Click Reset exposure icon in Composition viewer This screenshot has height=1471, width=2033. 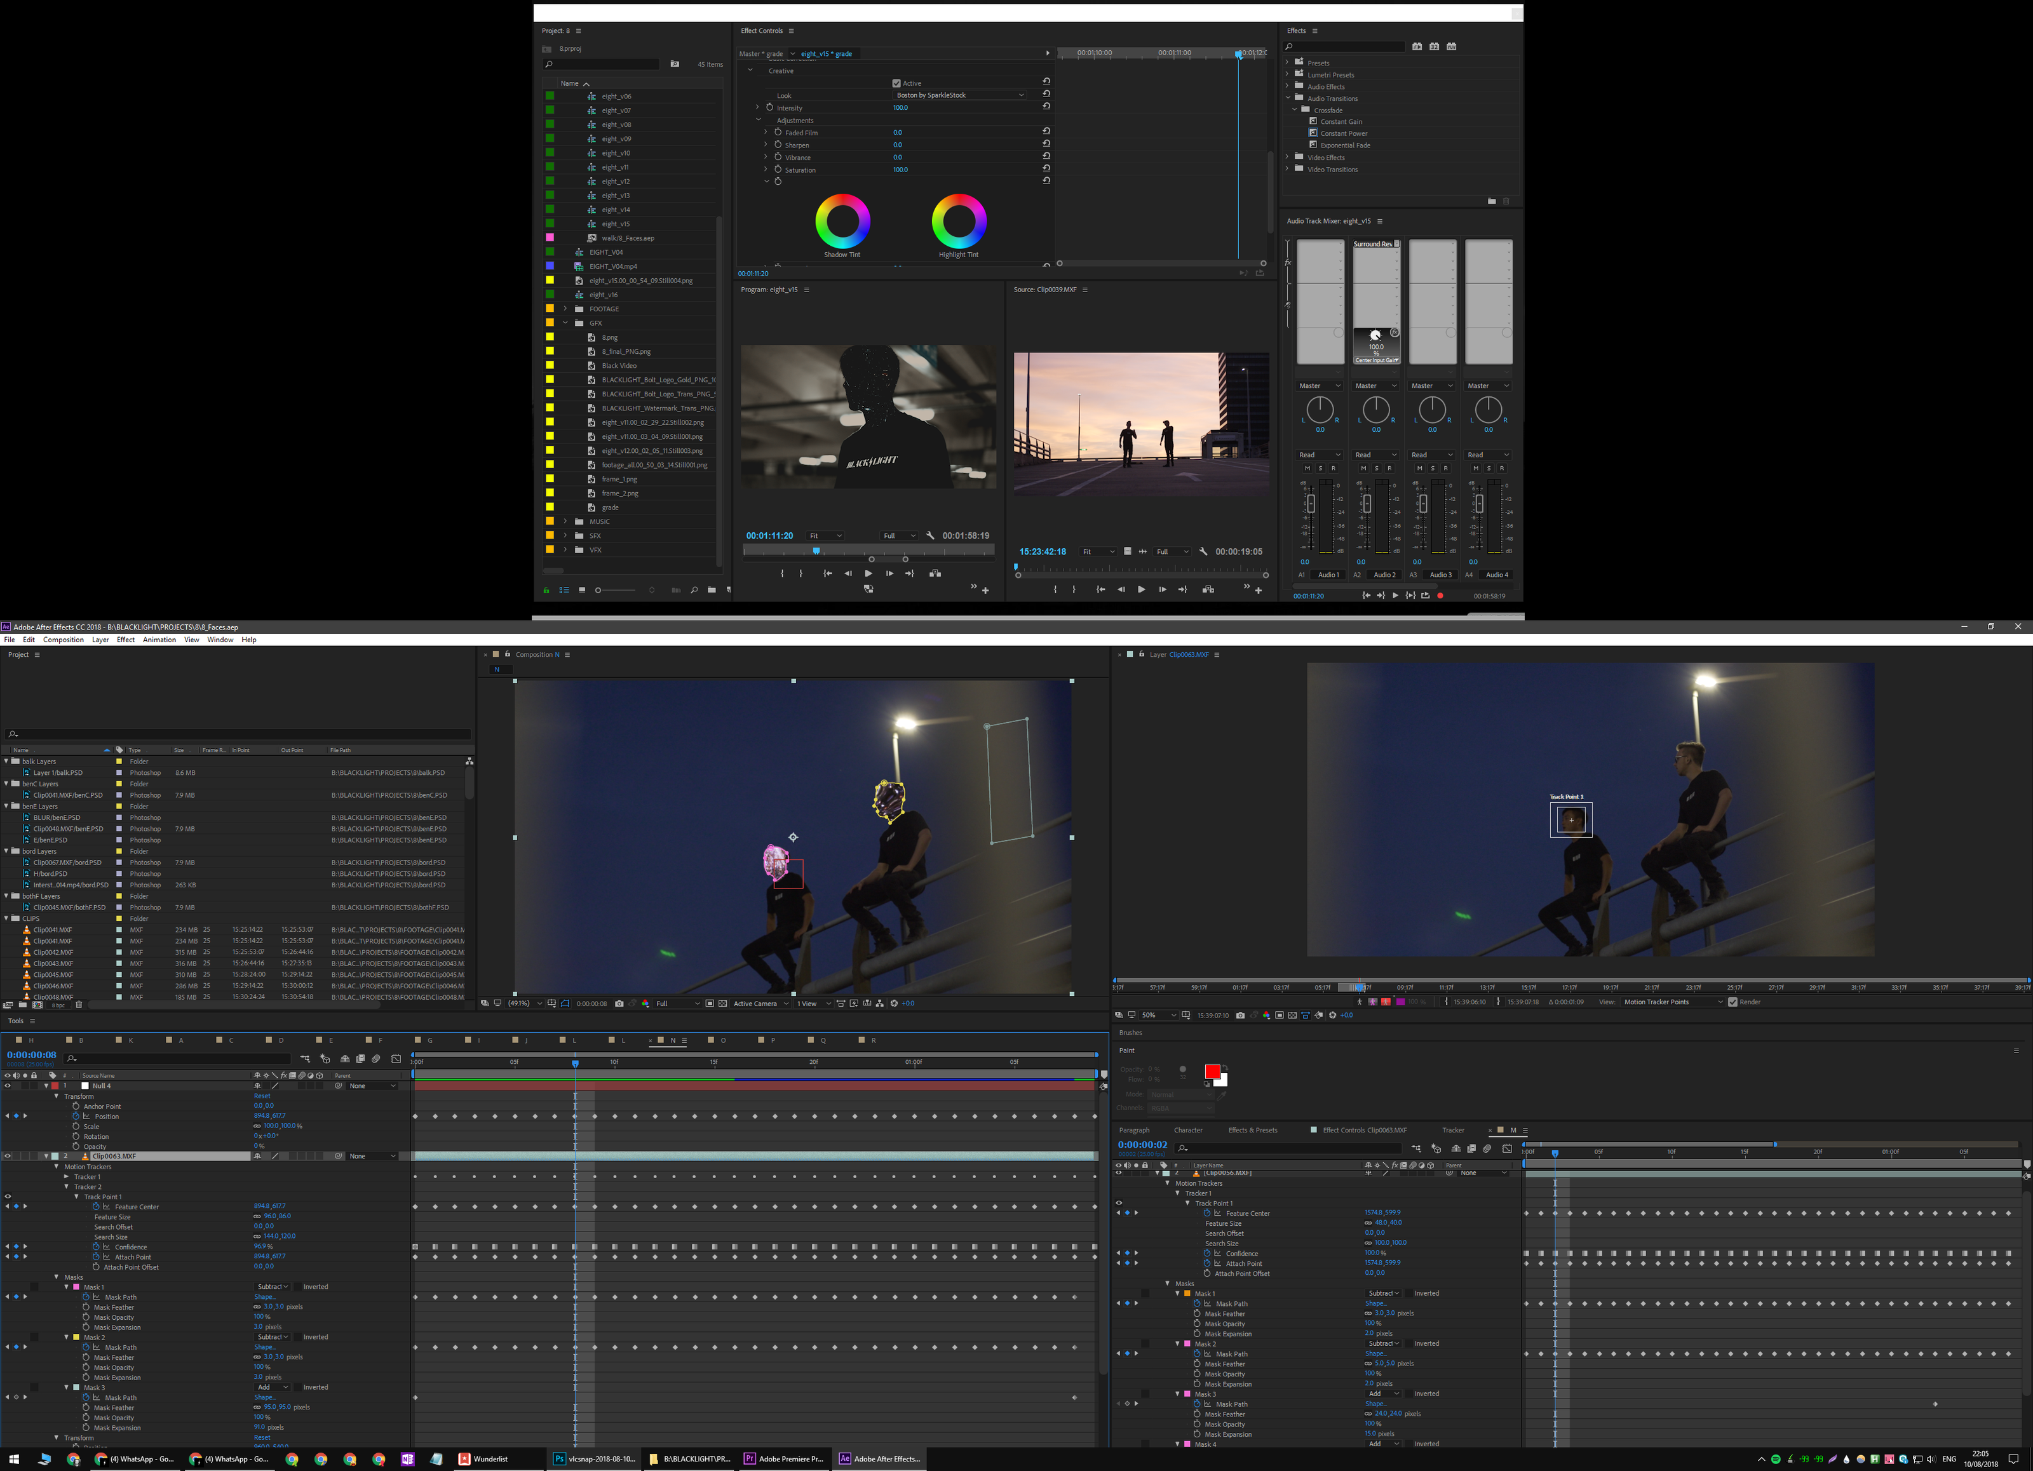(894, 1004)
